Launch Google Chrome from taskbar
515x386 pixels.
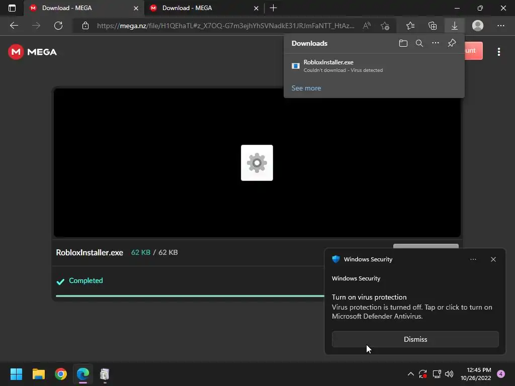click(61, 374)
